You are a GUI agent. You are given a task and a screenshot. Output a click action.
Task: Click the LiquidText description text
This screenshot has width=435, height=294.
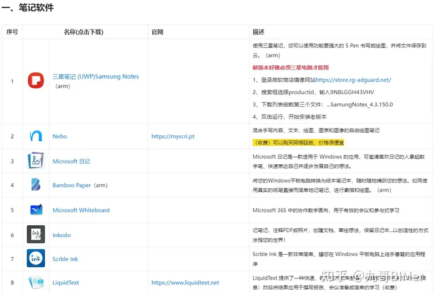tap(339, 283)
